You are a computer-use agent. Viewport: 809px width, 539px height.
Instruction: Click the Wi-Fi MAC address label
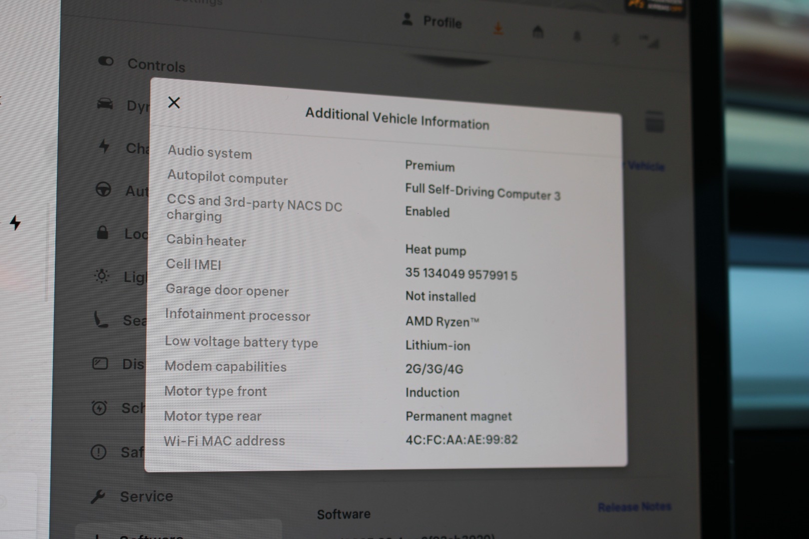[x=224, y=441]
